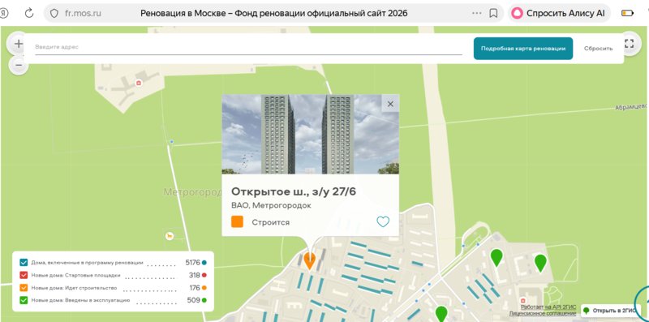The image size is (649, 322).
Task: Click the 318 count in the legend
Action: coord(195,275)
